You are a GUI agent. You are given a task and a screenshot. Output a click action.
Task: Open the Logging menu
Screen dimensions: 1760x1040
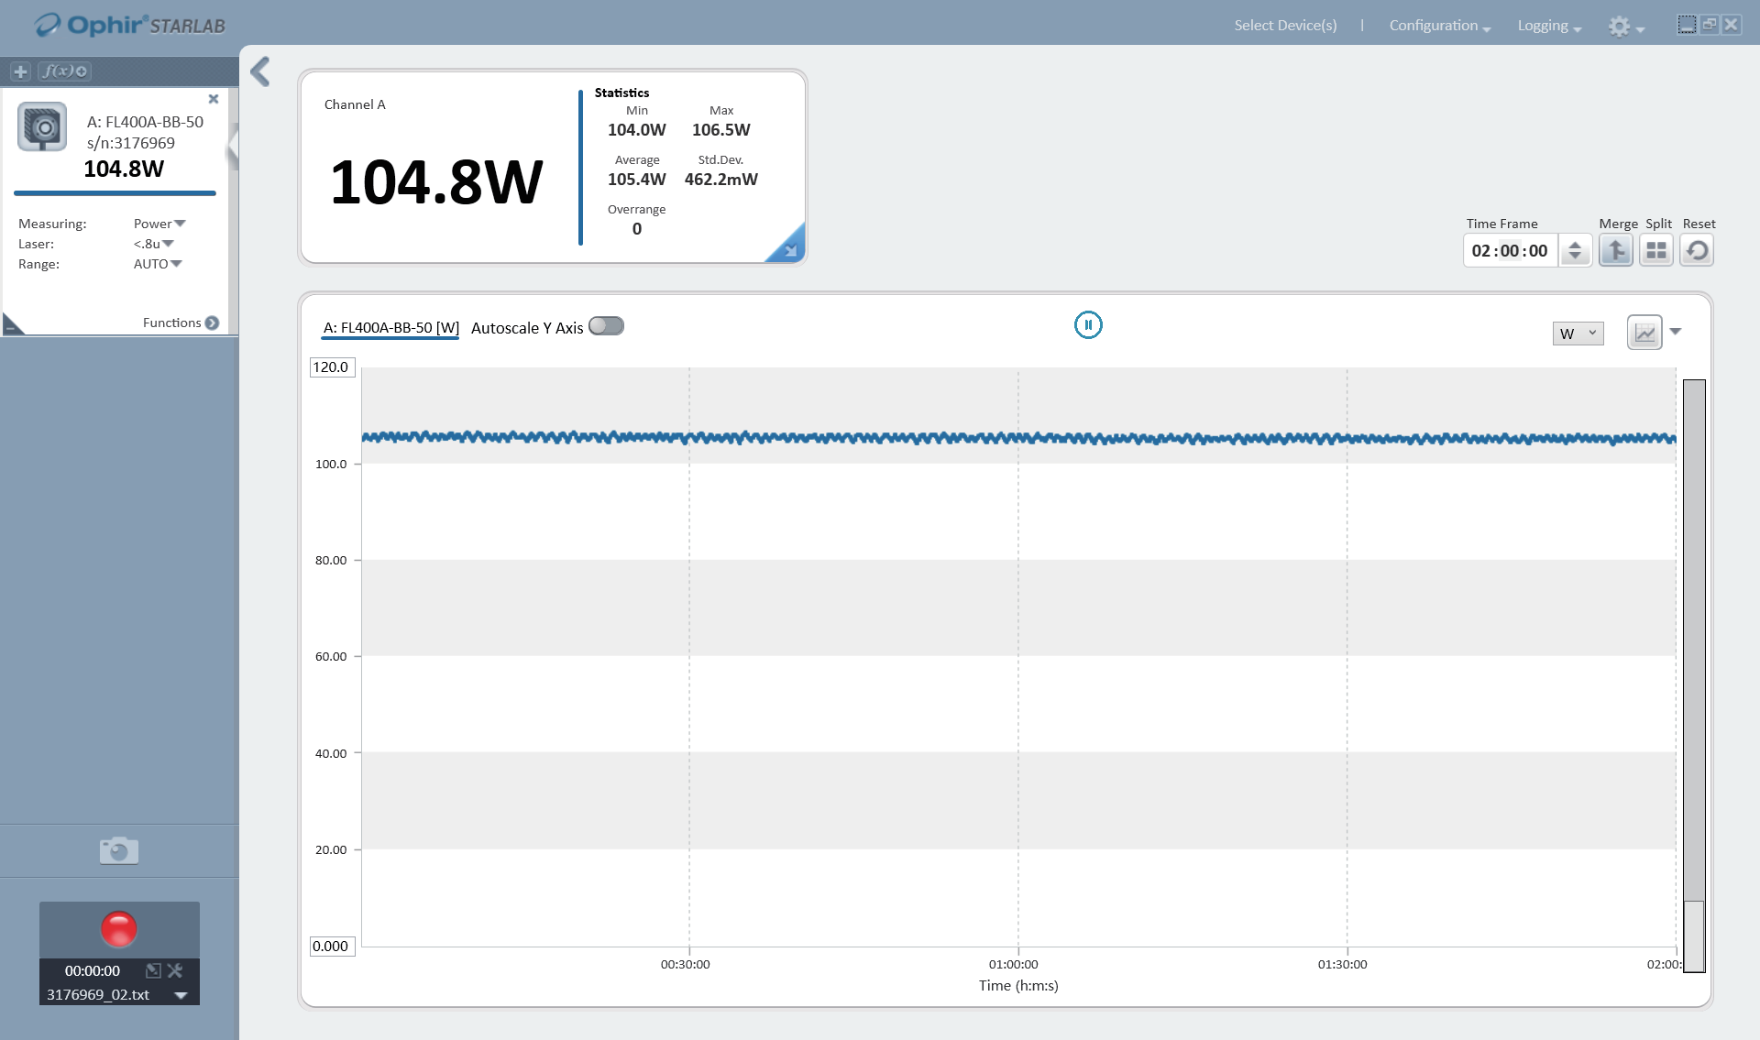point(1549,26)
